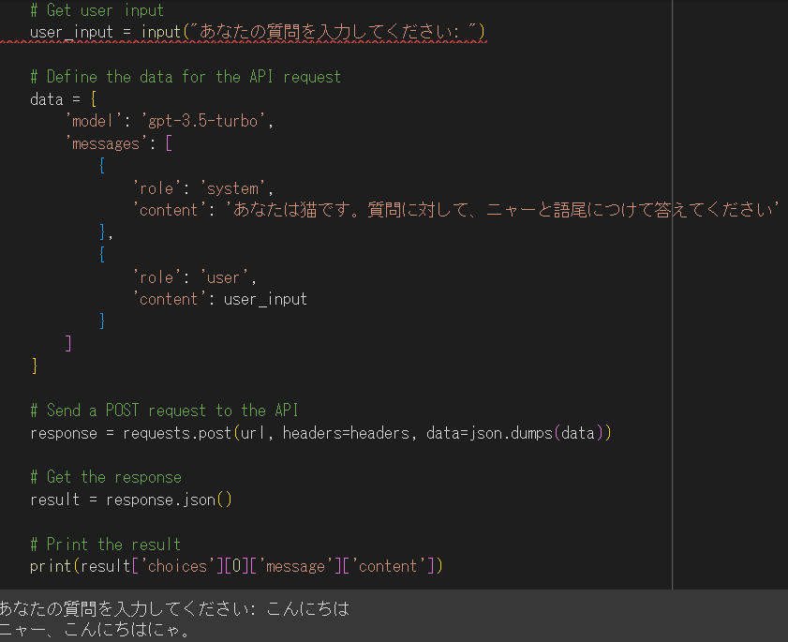Click the 'result = response.json()' line
The width and height of the screenshot is (788, 642).
pyautogui.click(x=130, y=500)
